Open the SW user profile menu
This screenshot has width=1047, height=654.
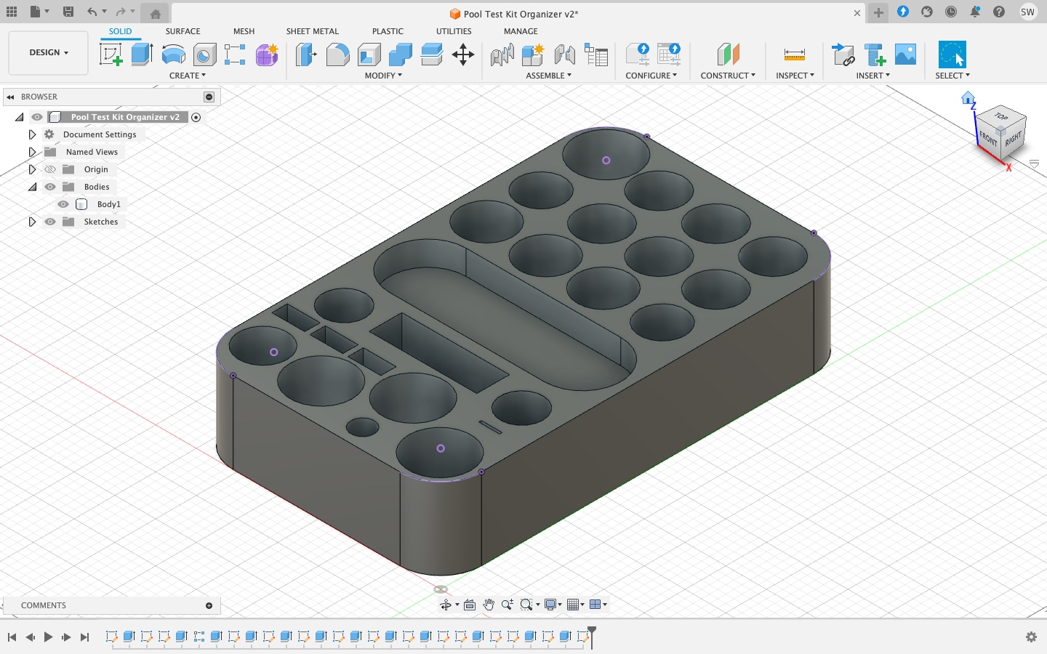1027,12
